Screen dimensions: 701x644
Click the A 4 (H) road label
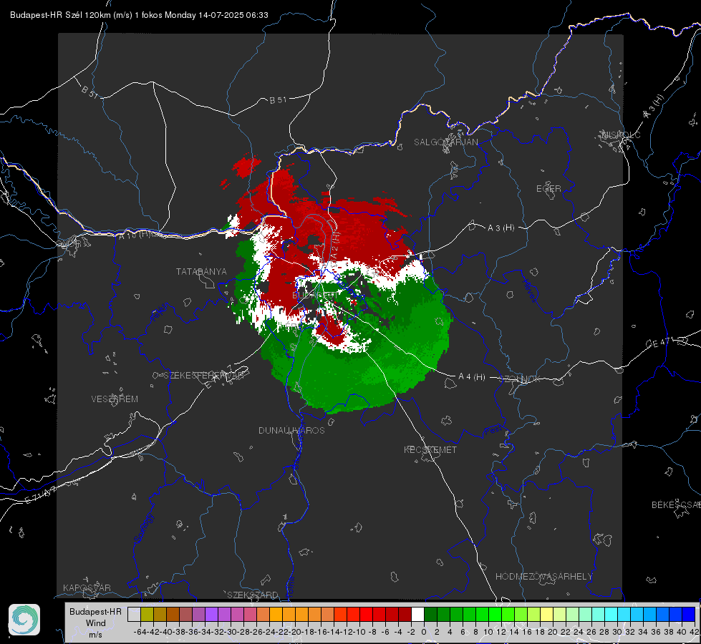pyautogui.click(x=472, y=377)
